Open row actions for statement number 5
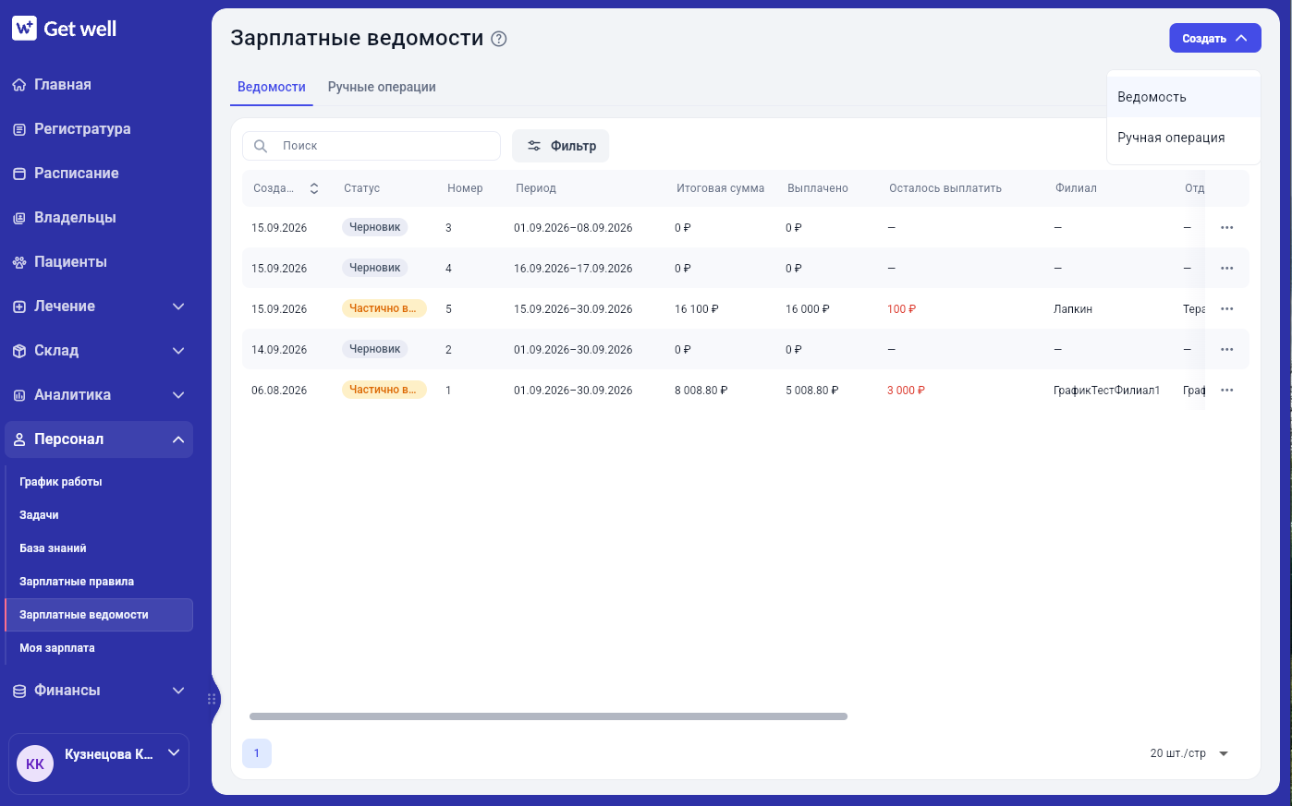The image size is (1292, 806). coord(1227,308)
